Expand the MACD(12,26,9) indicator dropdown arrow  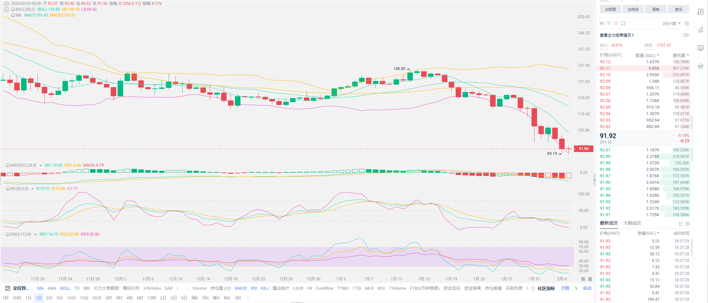pyautogui.click(x=41, y=166)
